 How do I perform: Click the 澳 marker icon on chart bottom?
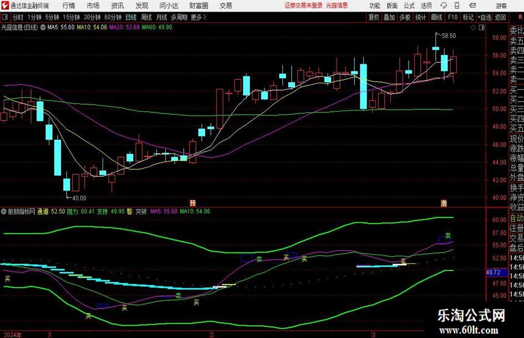[x=444, y=203]
